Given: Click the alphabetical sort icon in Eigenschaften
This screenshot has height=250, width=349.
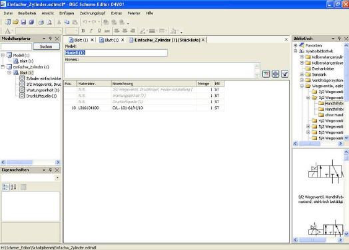Looking at the screenshot, I should pyautogui.click(x=13, y=187).
